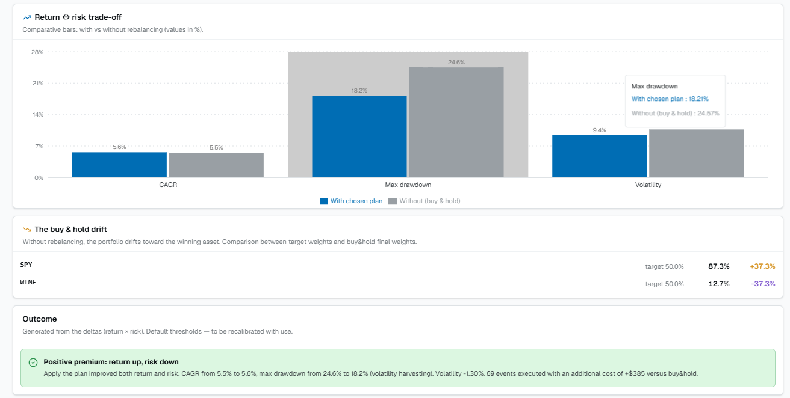Click the gray legend swatch for buy & hold
790x398 pixels.
[393, 201]
